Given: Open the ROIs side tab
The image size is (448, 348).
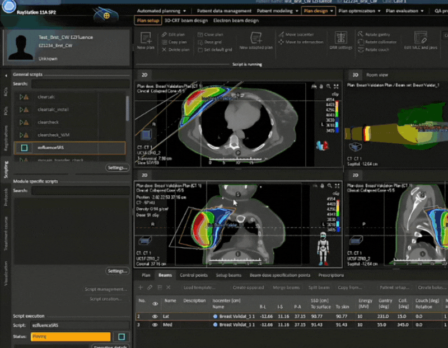Looking at the screenshot, I should click(6, 92).
